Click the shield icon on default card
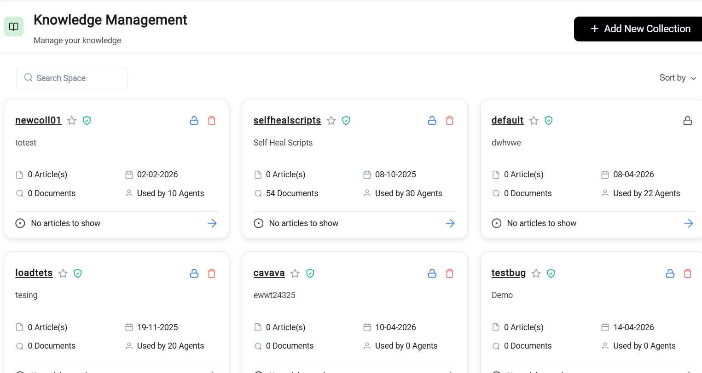Viewport: 702px width, 373px height. [x=549, y=121]
